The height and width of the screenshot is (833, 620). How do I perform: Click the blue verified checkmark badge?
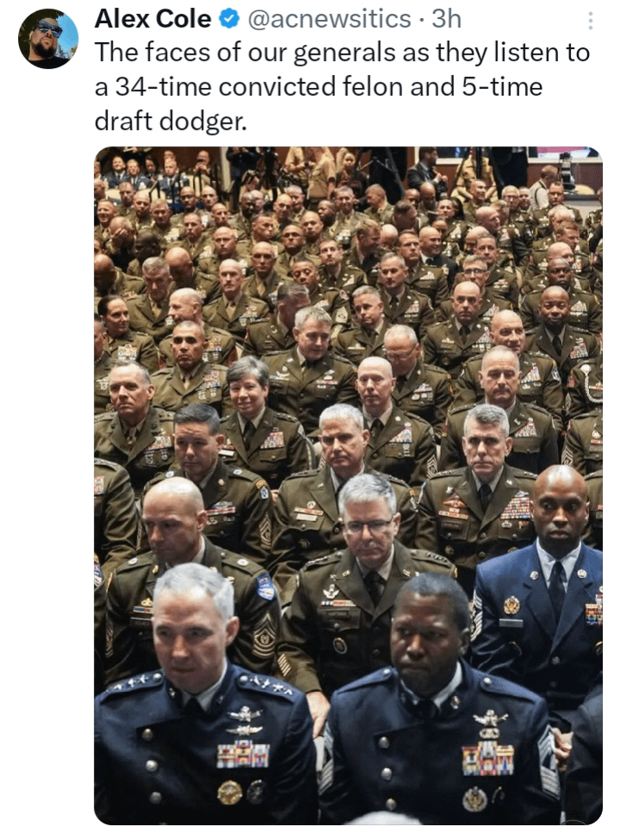pos(230,20)
